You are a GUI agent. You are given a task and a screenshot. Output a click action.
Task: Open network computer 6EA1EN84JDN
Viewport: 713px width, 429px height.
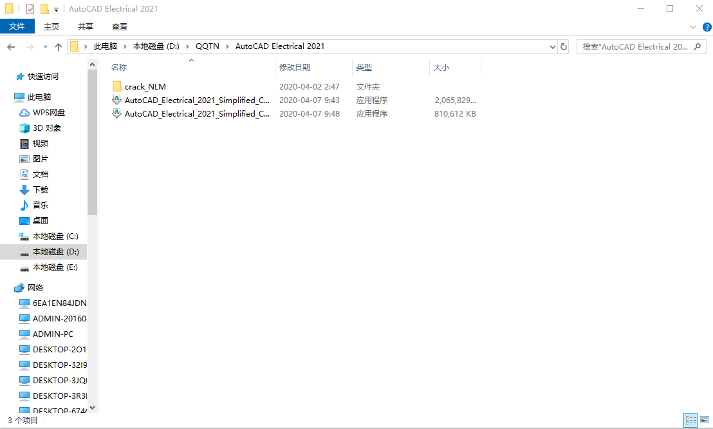[59, 303]
